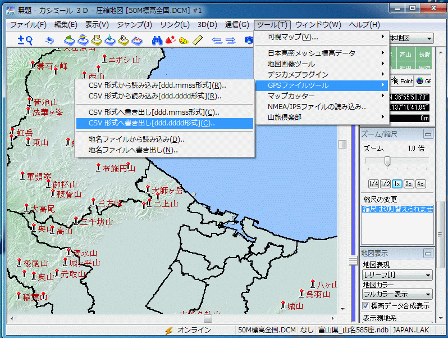Click the profile graph map icon
448x338 pixels.
tap(137, 40)
